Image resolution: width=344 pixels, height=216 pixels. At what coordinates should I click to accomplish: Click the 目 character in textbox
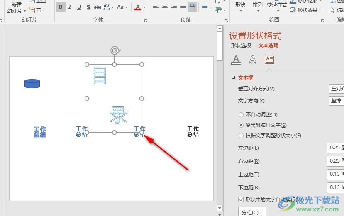click(100, 75)
